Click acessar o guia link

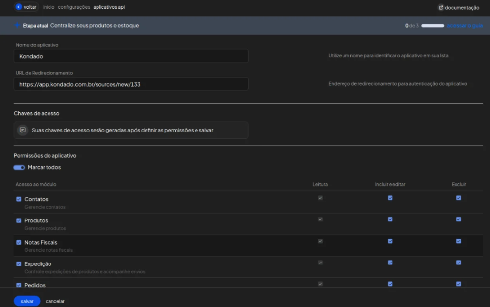(465, 26)
